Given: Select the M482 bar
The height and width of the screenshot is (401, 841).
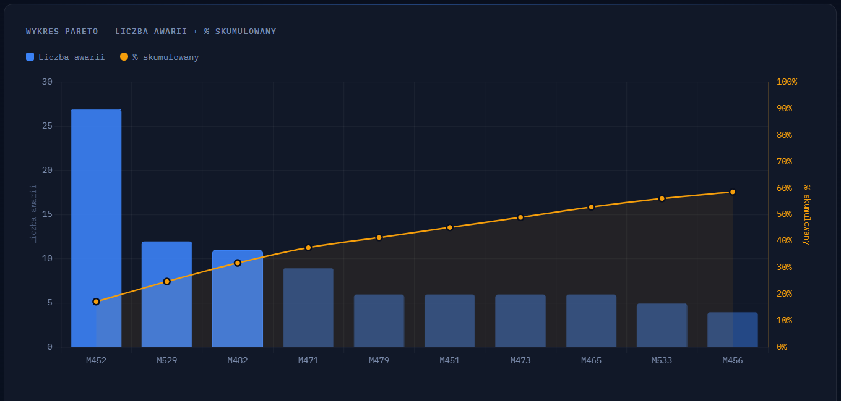Looking at the screenshot, I should [238, 298].
